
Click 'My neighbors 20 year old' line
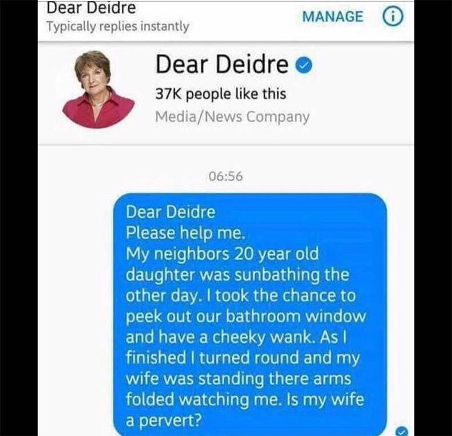[x=222, y=254]
